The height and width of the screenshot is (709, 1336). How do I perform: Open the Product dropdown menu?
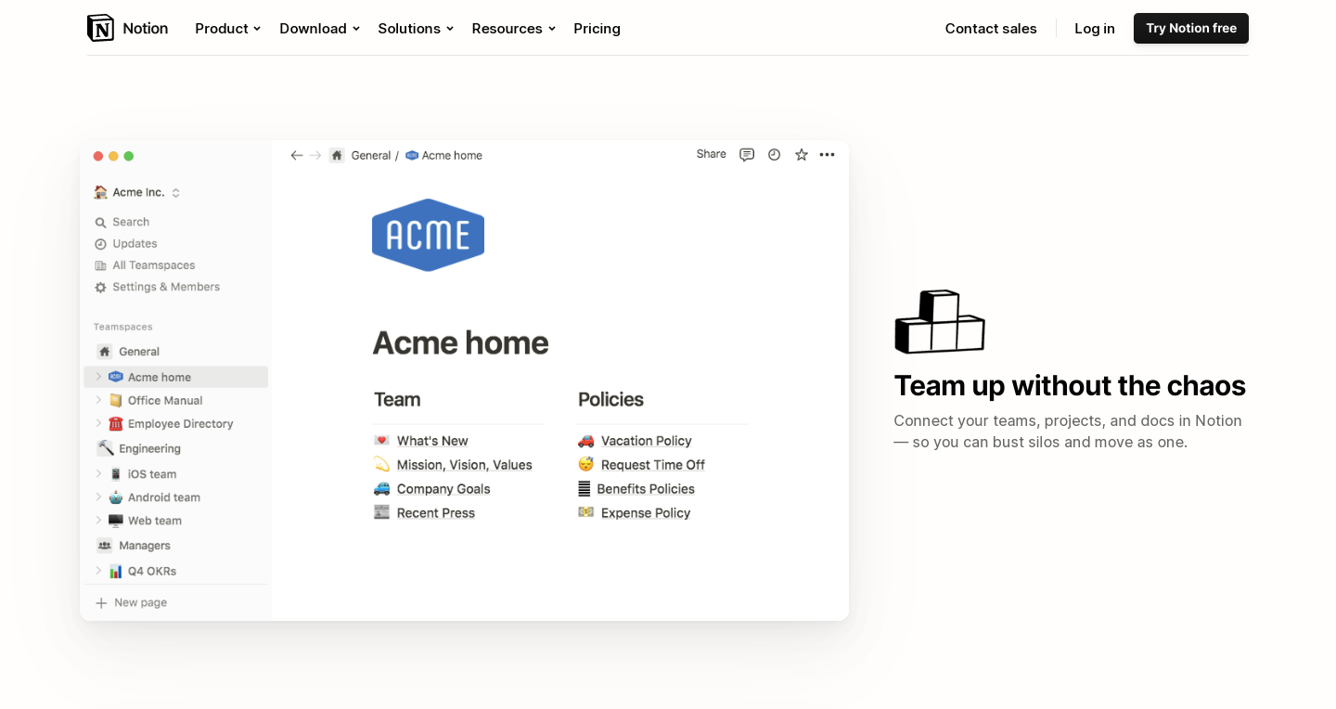click(227, 28)
